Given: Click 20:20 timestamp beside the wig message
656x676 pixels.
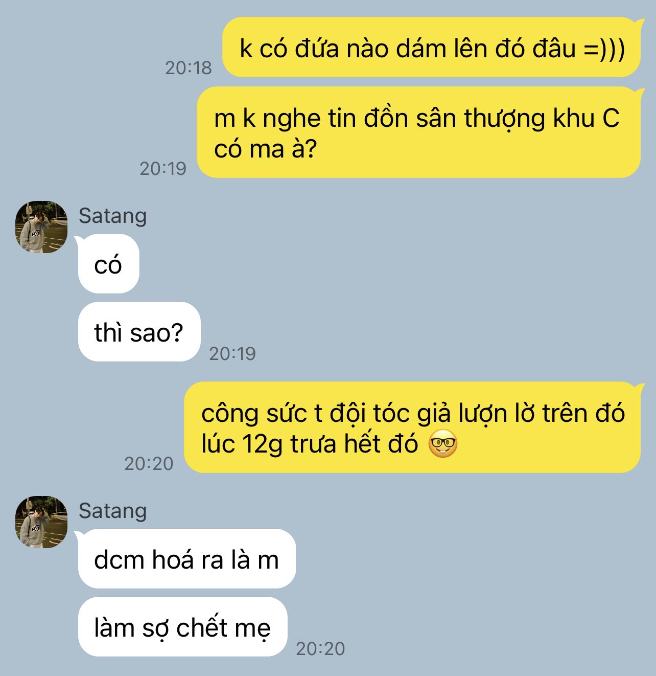Looking at the screenshot, I should pyautogui.click(x=149, y=463).
